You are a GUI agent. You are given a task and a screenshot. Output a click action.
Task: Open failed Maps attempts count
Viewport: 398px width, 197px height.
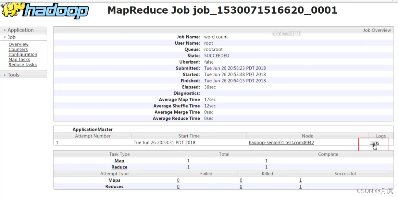[178, 180]
